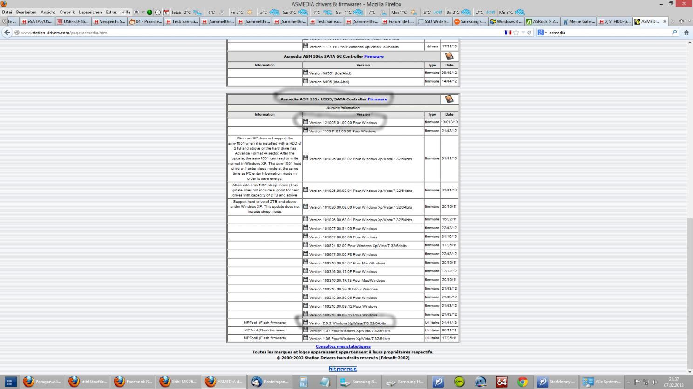693x389 pixels.
Task: Switch to the eSATA-/US... tab
Action: tap(37, 21)
